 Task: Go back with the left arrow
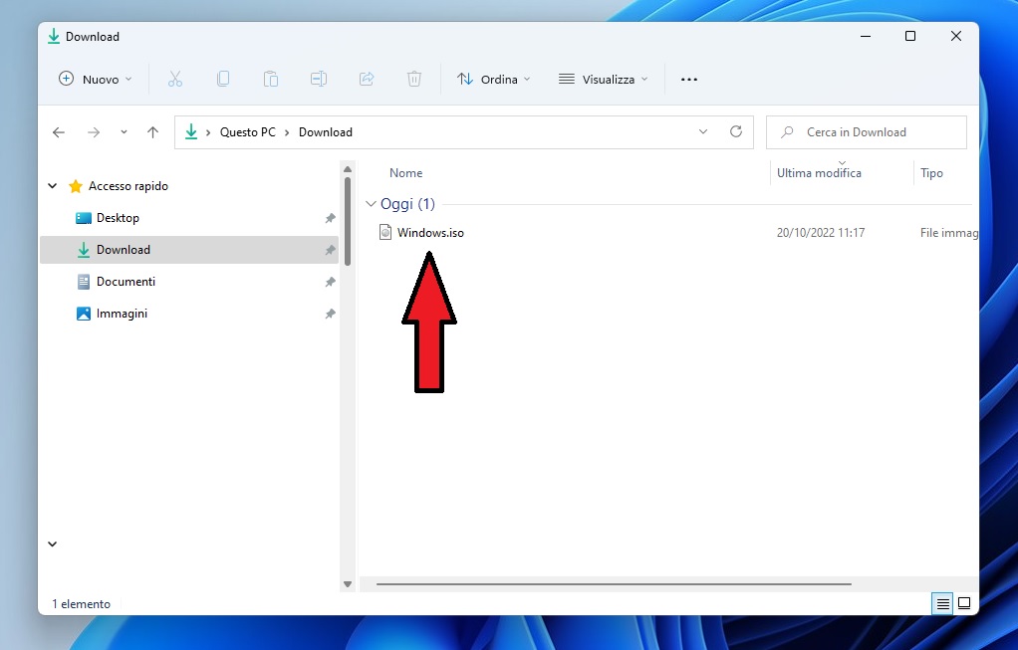coord(59,132)
